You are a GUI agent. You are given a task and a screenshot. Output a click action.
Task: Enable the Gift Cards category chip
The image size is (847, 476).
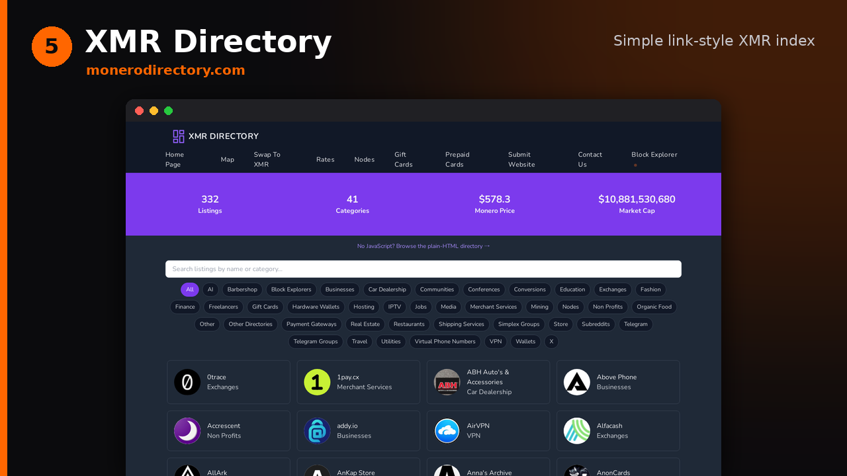pyautogui.click(x=265, y=307)
